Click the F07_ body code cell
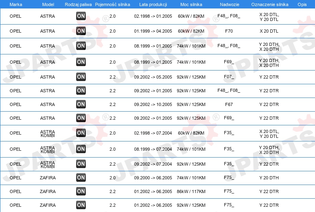315x212 pixels. click(x=229, y=77)
